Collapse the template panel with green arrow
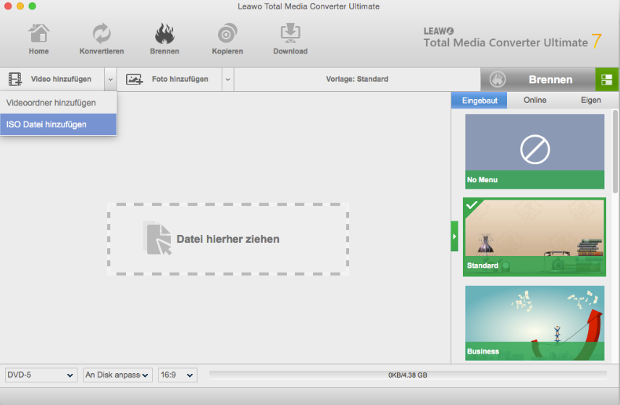 (x=454, y=236)
